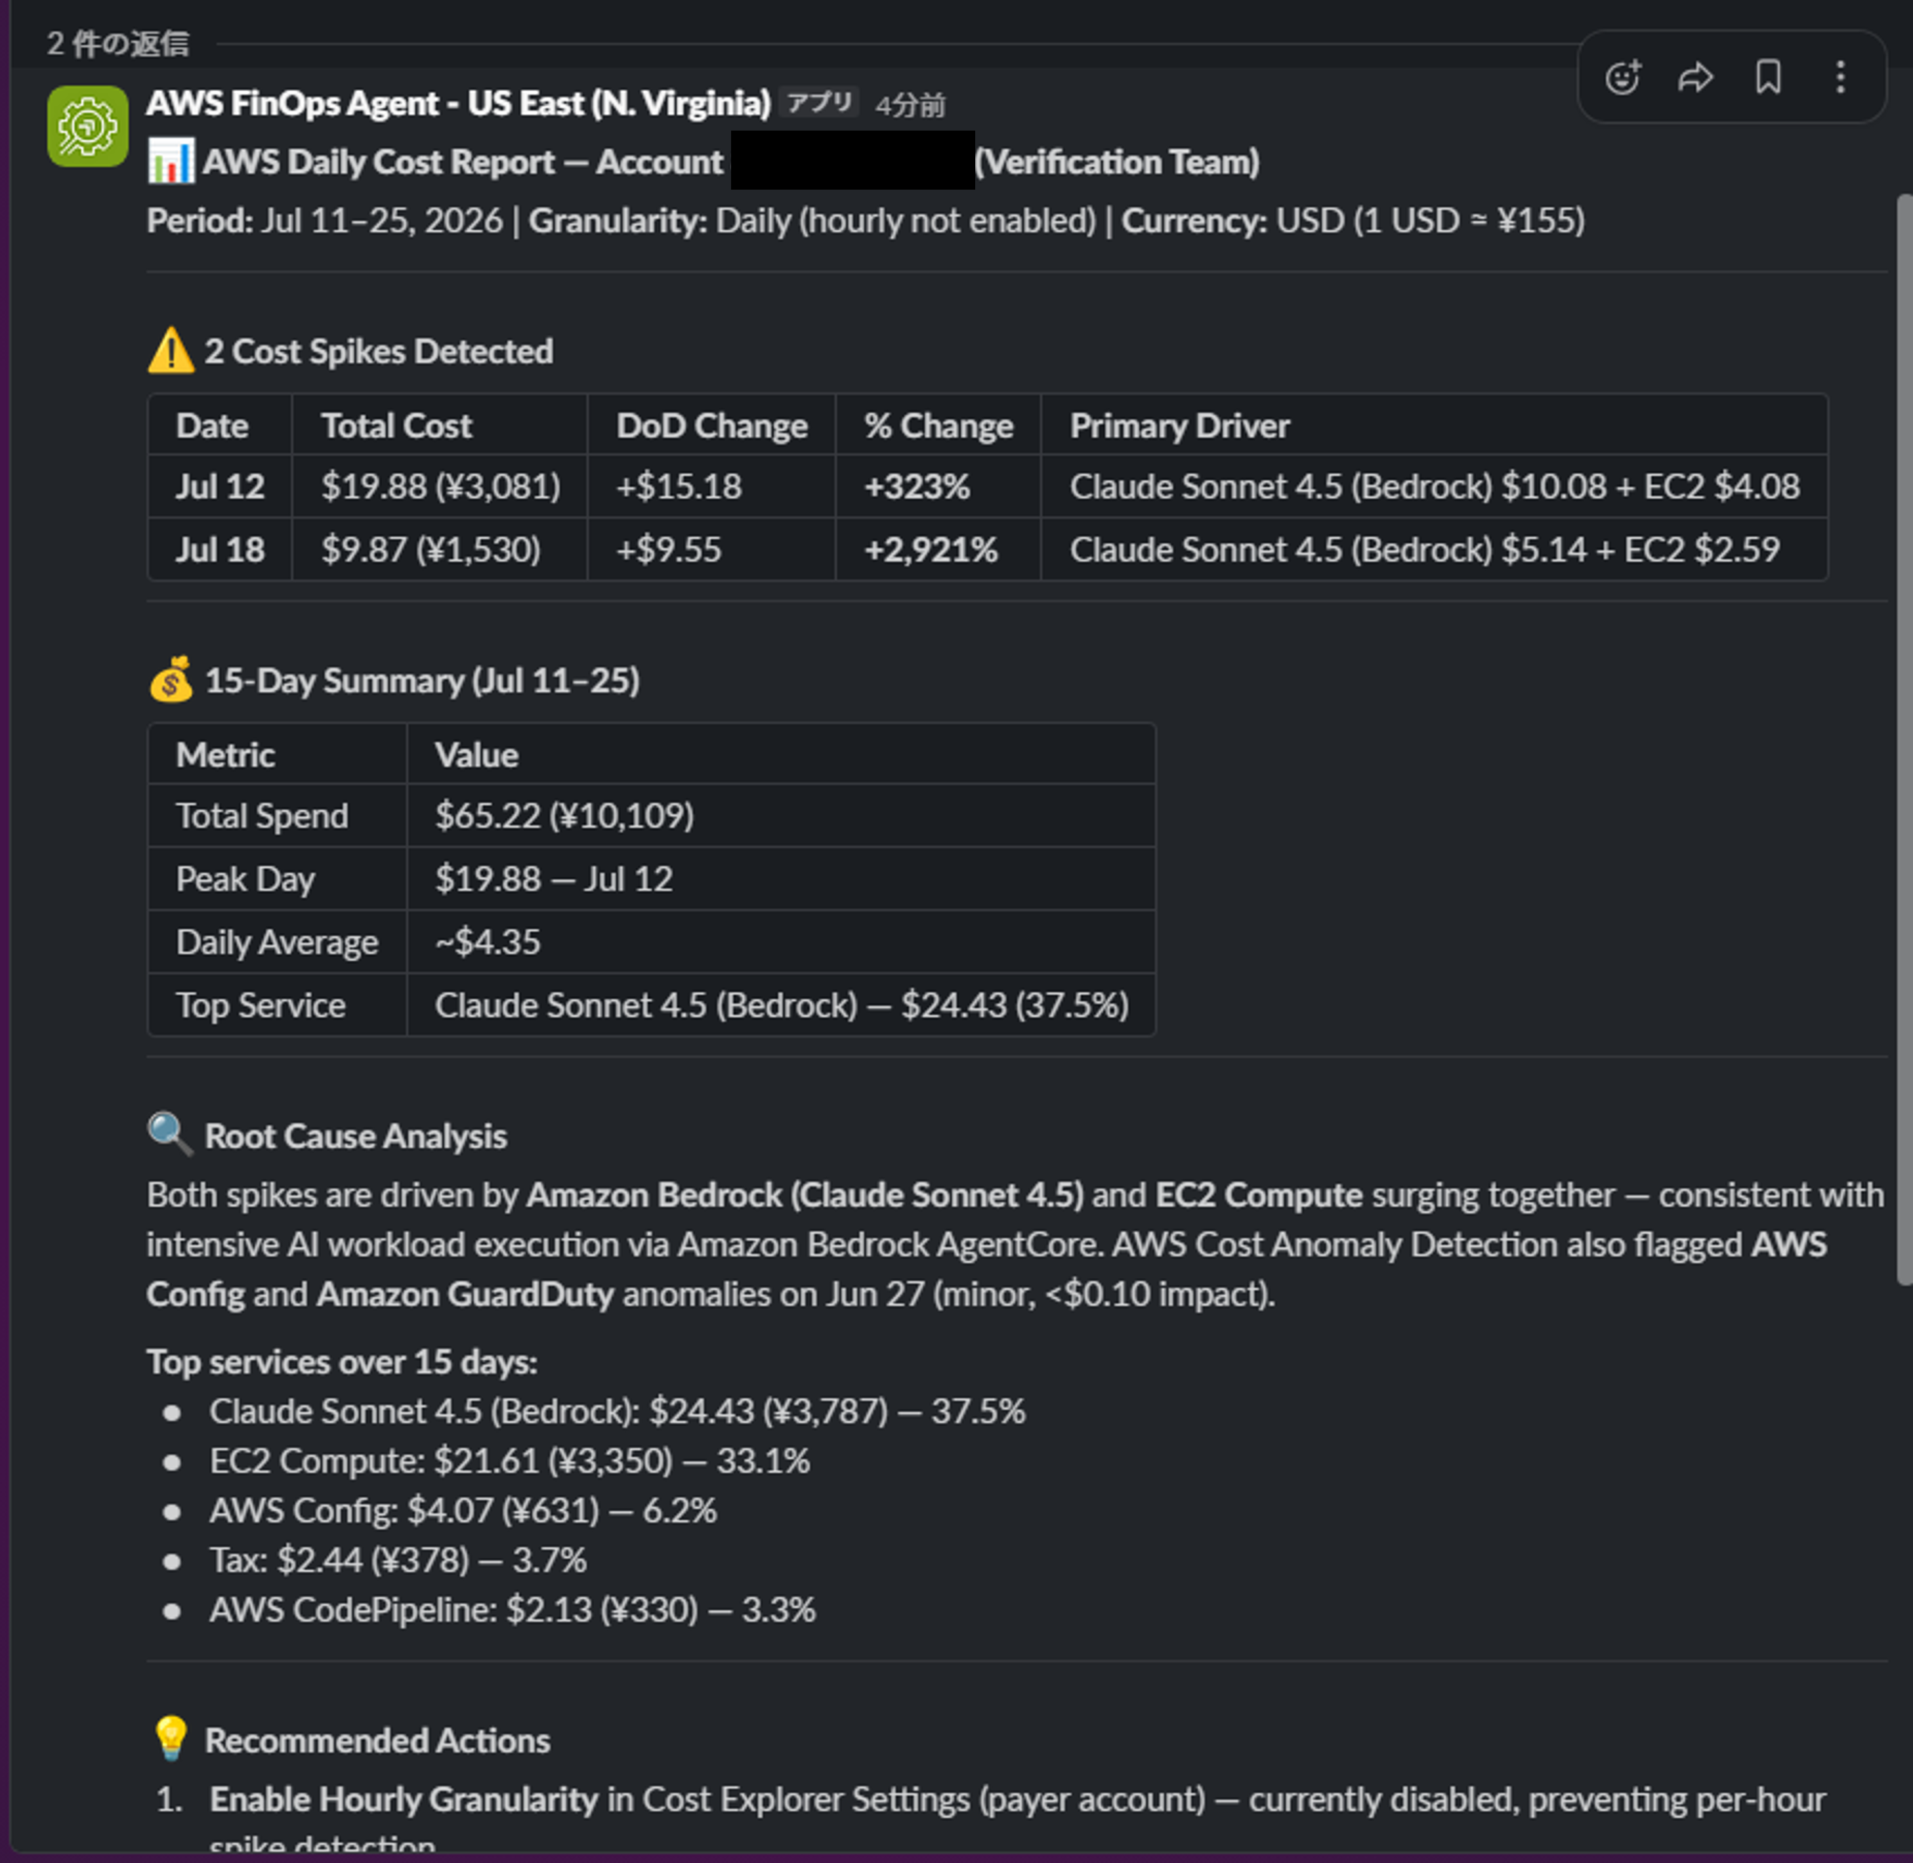Click the Total Spend metric row label
The image size is (1913, 1863).
point(263,815)
